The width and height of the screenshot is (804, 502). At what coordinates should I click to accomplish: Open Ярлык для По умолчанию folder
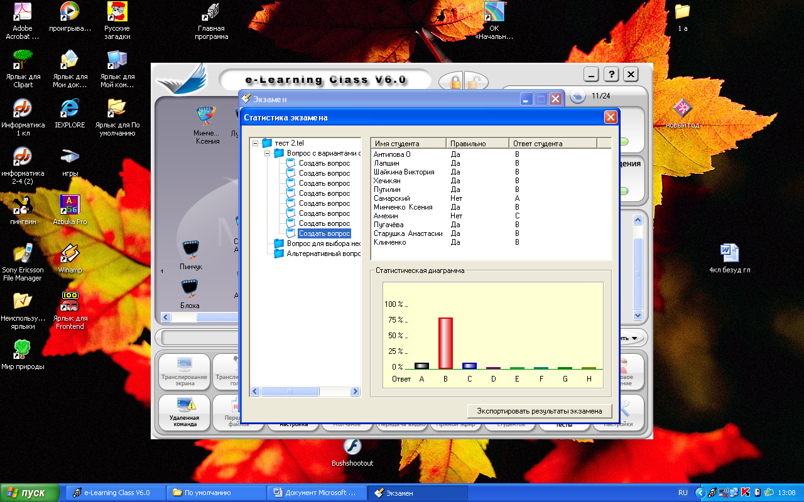117,117
